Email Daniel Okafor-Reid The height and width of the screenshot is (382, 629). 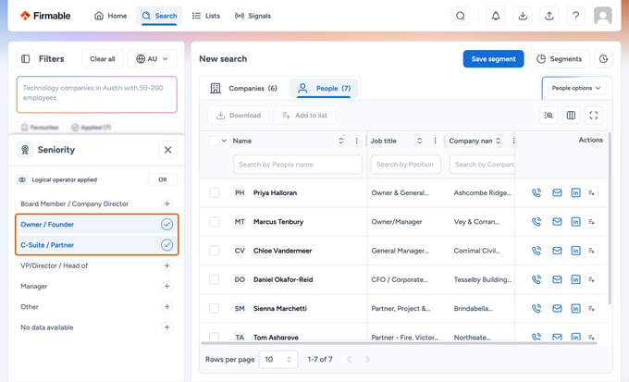coord(557,279)
